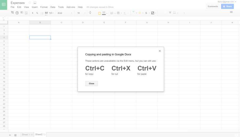Click the double chevron down toolbar icon
This screenshot has width=240, height=137.
170,12
